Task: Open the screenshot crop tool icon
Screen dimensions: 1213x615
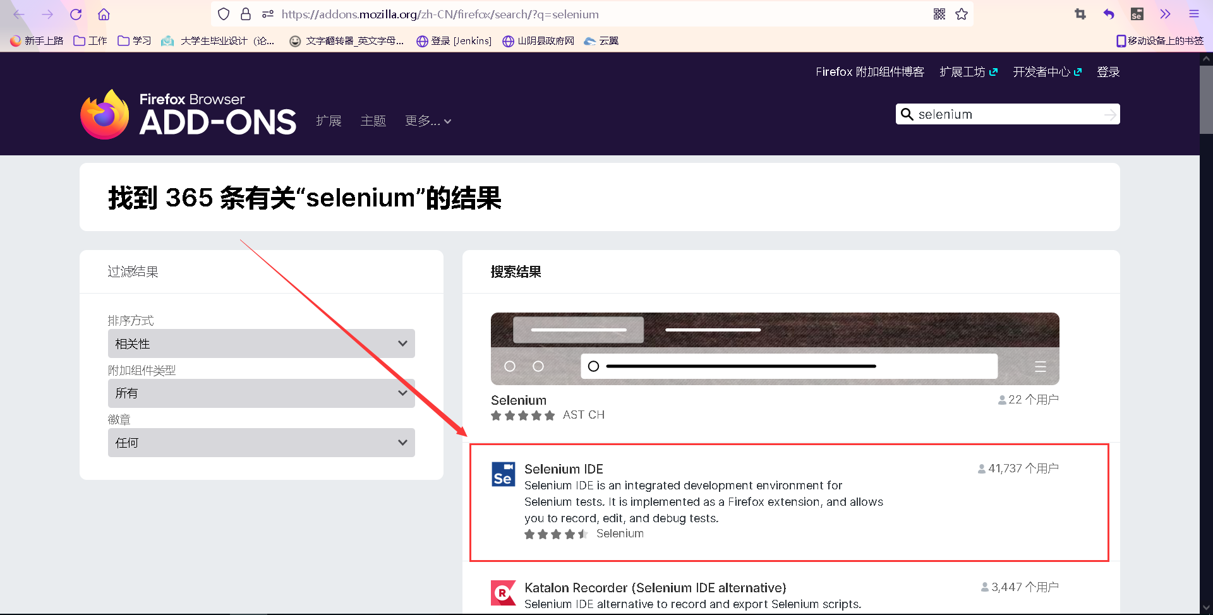Action: click(1080, 13)
